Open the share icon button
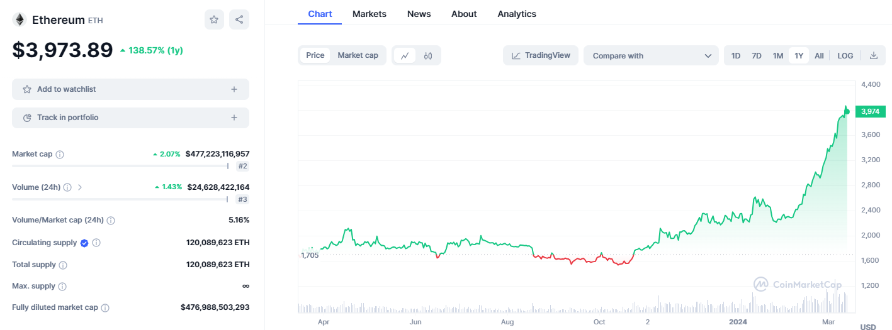Viewport: 892px width, 330px height. coord(239,19)
